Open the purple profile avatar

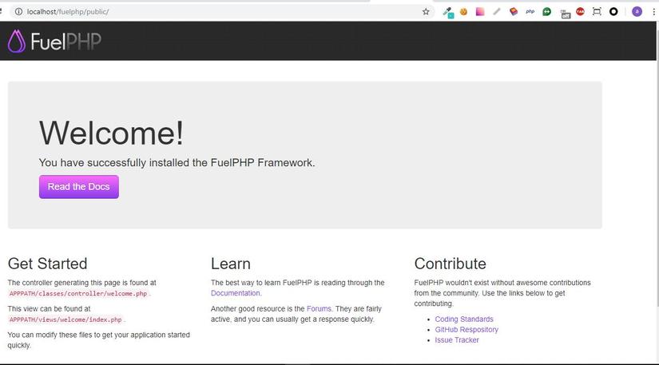click(x=637, y=12)
